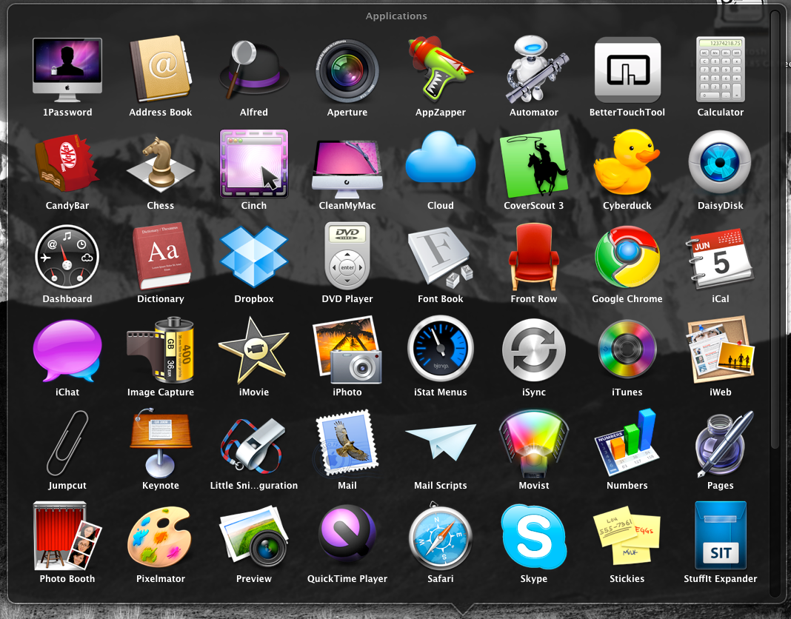Screen dimensions: 791x619
Task: Launch iPhoto
Action: (x=347, y=350)
